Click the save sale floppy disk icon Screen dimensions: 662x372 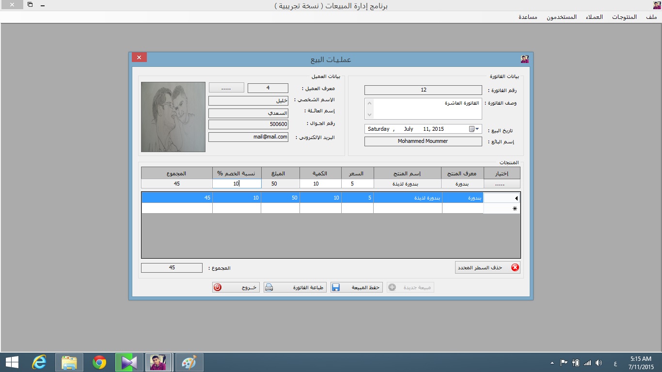click(336, 287)
